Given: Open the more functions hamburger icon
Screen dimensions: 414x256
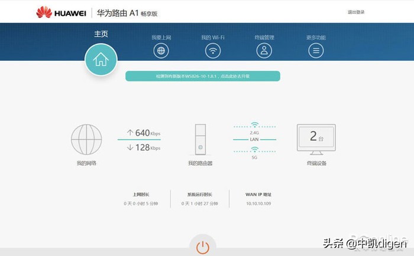Looking at the screenshot, I should pyautogui.click(x=316, y=51).
